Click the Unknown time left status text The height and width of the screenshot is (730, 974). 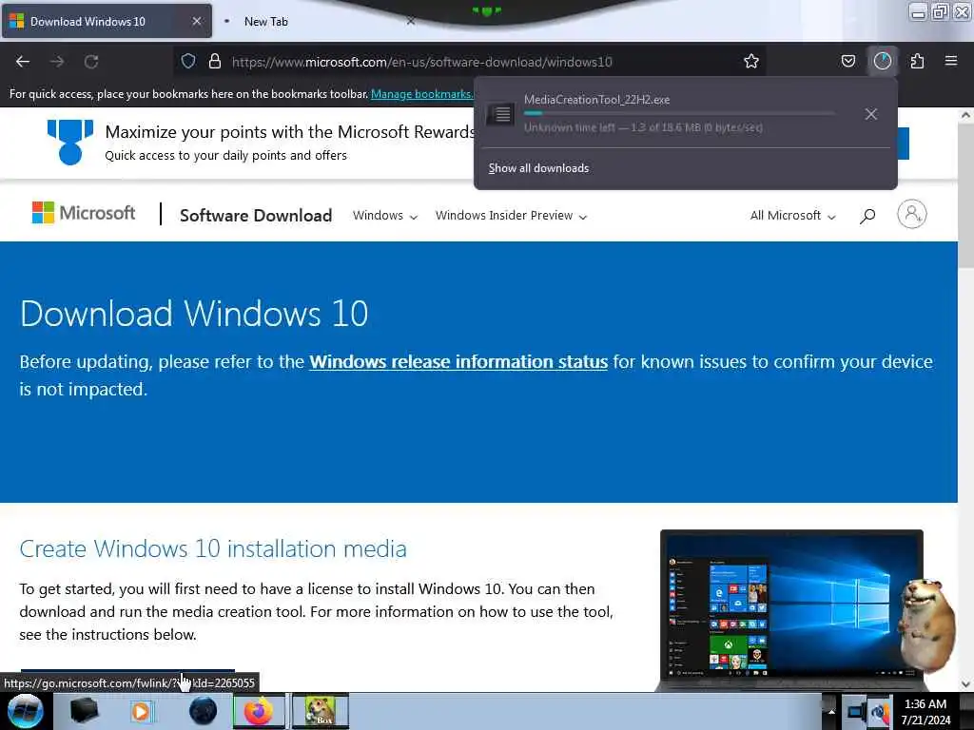click(x=643, y=127)
